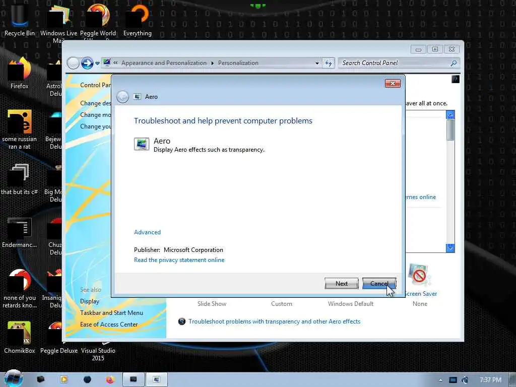The image size is (516, 387).
Task: Select the Everything desktop icon
Action: tap(137, 20)
